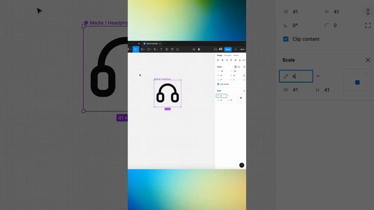Click the purple size badge below the small frame
374x210 pixels.
tap(168, 109)
